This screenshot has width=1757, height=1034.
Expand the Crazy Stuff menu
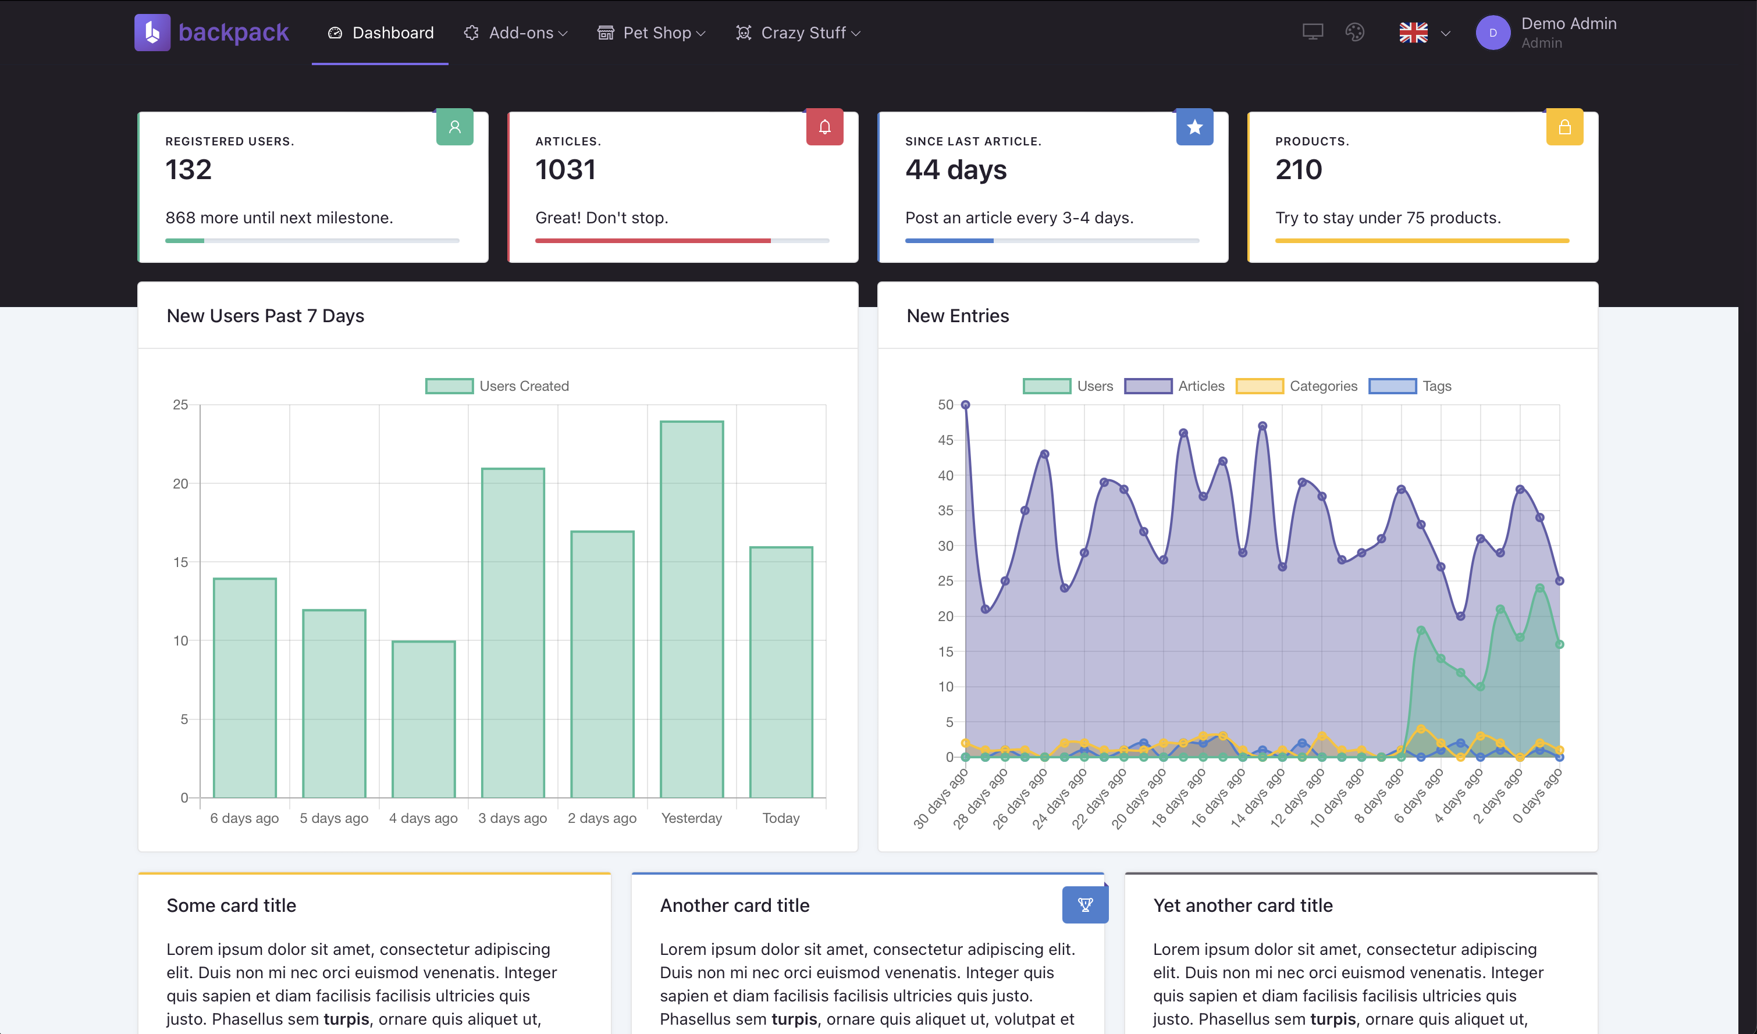pyautogui.click(x=798, y=33)
